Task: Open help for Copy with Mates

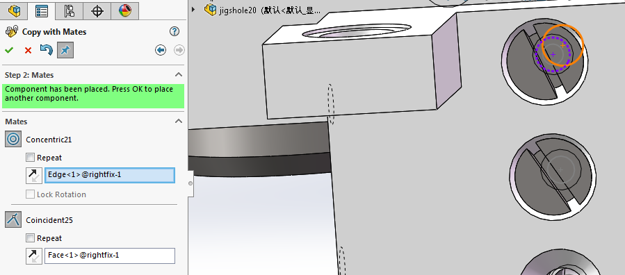Action: (174, 32)
